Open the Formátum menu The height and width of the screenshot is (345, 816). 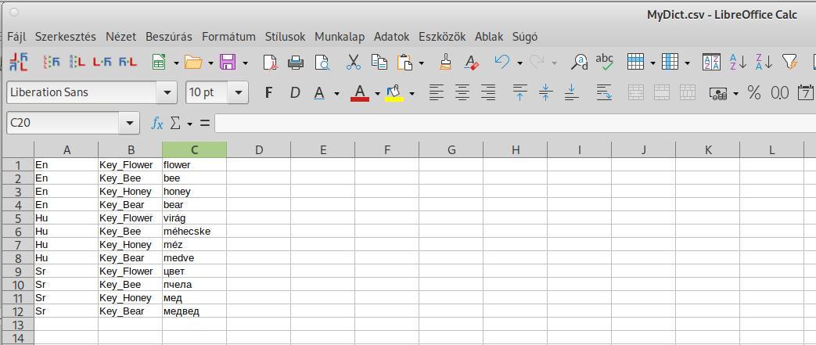pyautogui.click(x=228, y=37)
